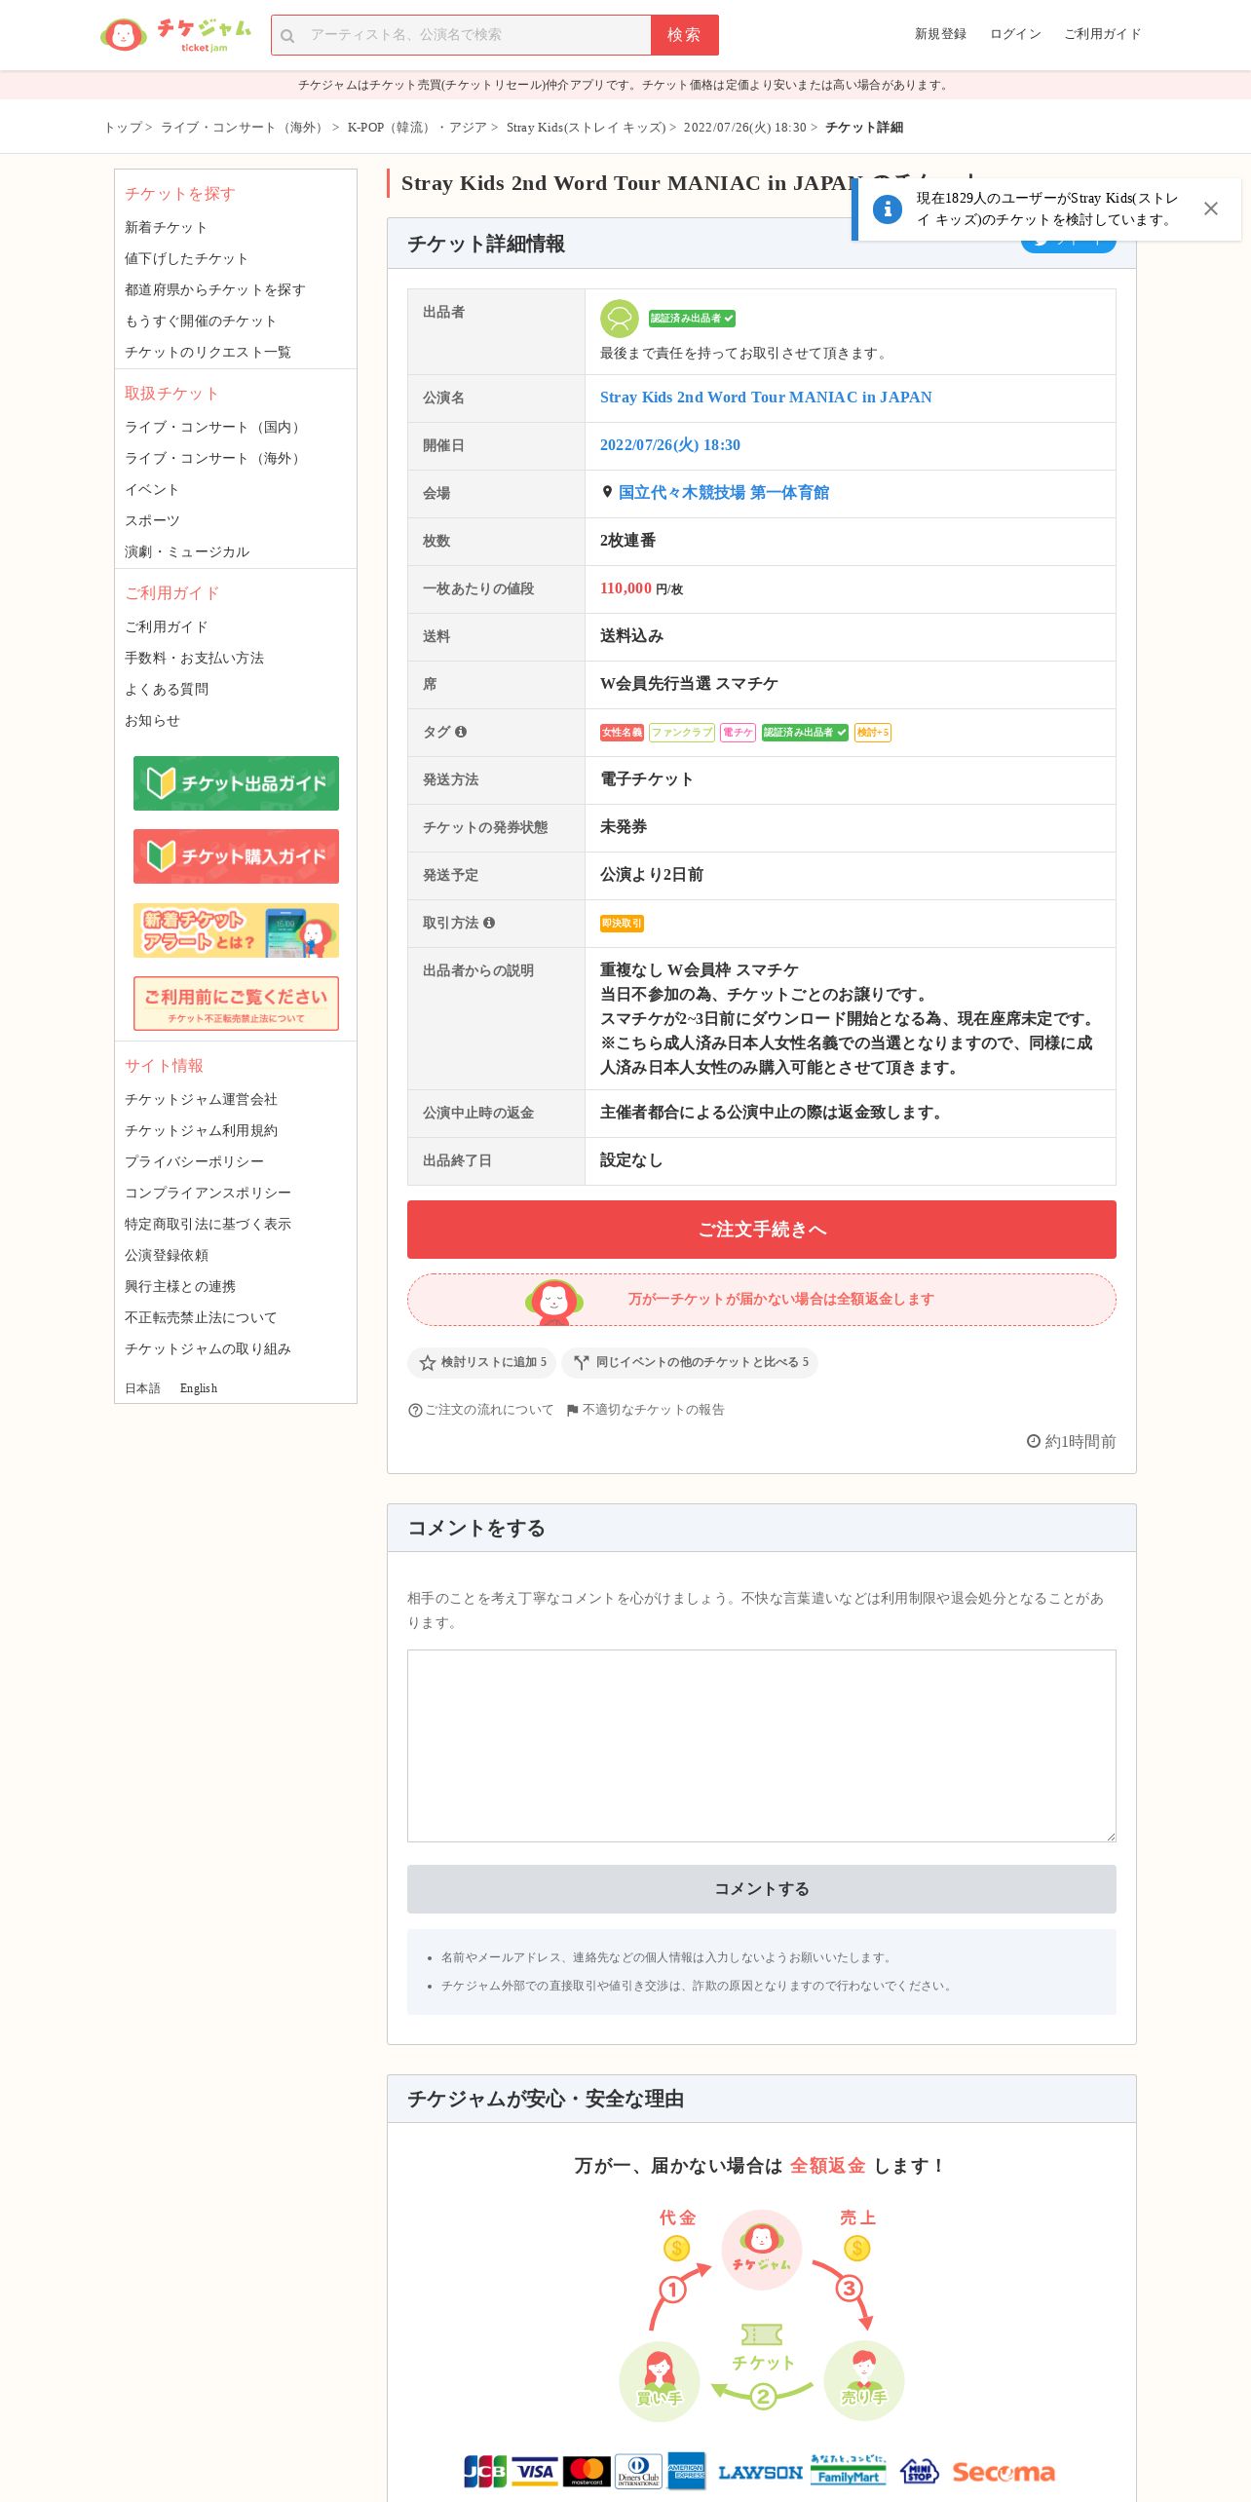Open ログイン in header

[1015, 34]
